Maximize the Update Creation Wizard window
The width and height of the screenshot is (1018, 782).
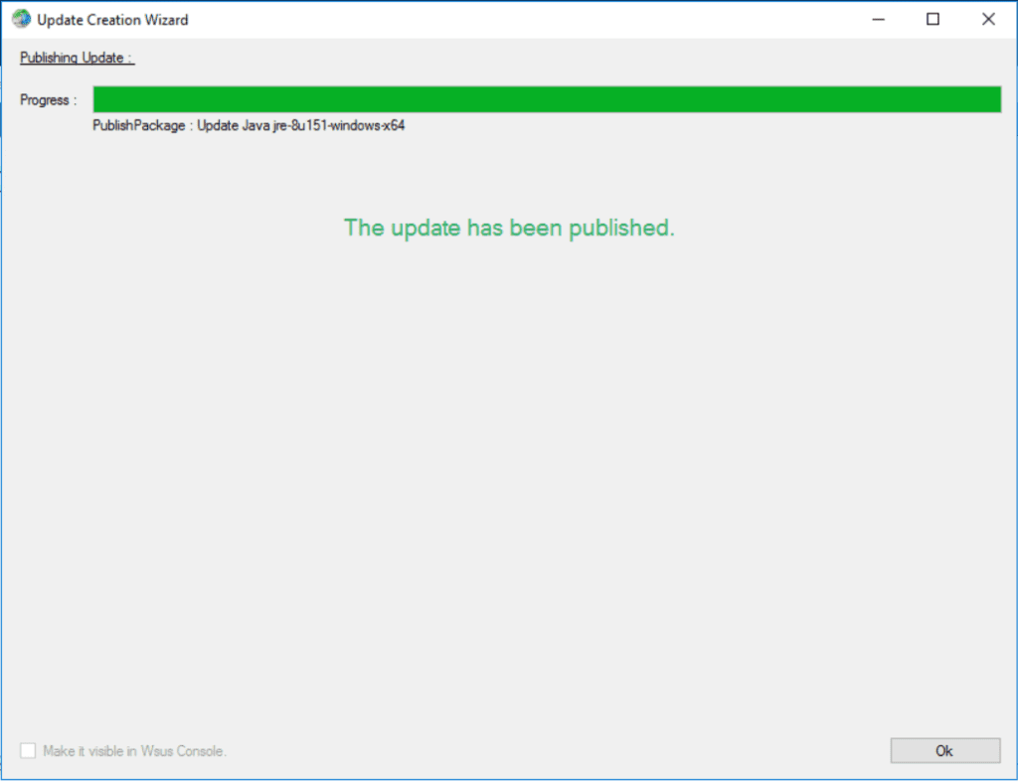(932, 18)
